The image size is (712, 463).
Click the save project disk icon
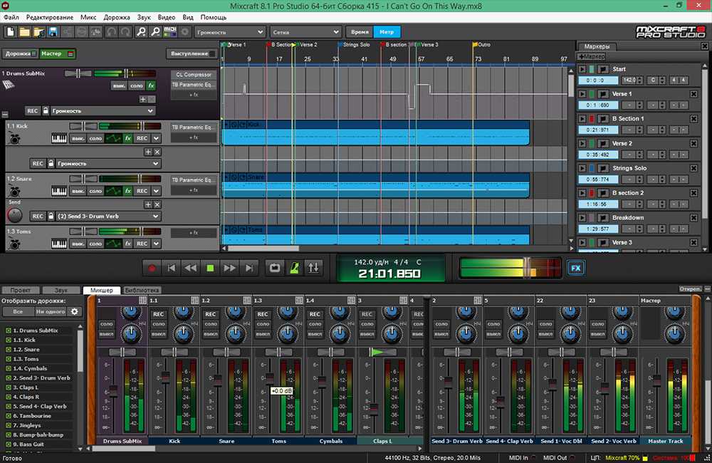coord(53,32)
